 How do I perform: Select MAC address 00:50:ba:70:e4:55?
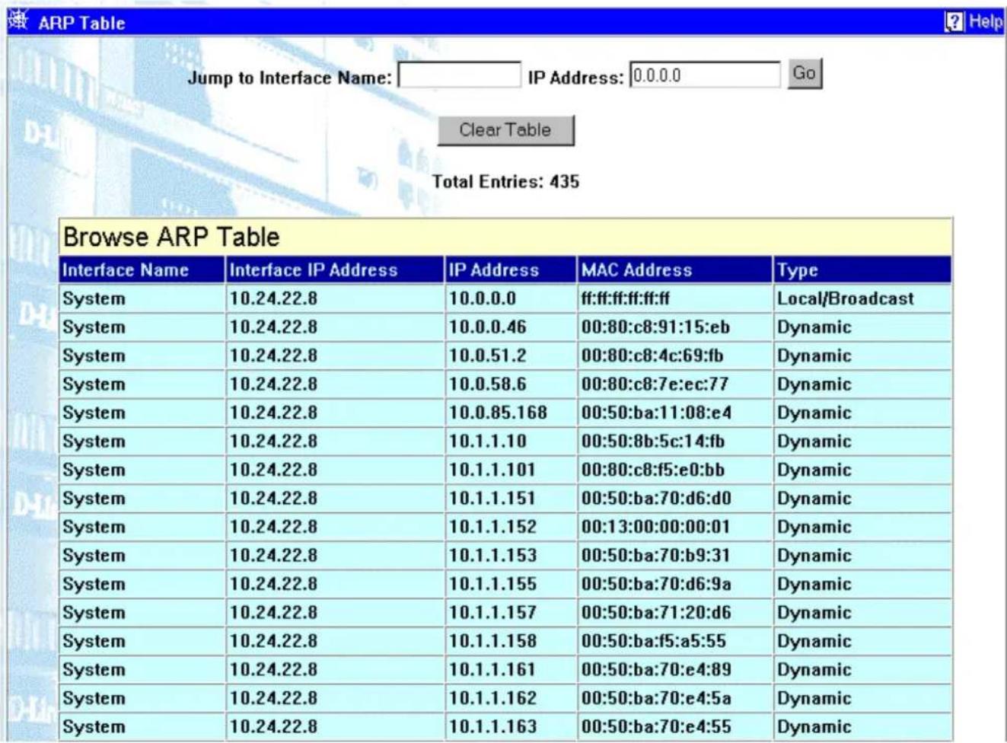[657, 727]
